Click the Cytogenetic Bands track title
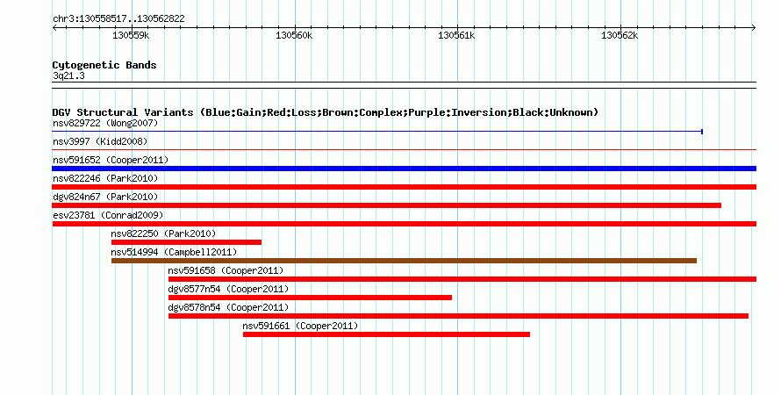The image size is (781, 395). pyautogui.click(x=104, y=65)
